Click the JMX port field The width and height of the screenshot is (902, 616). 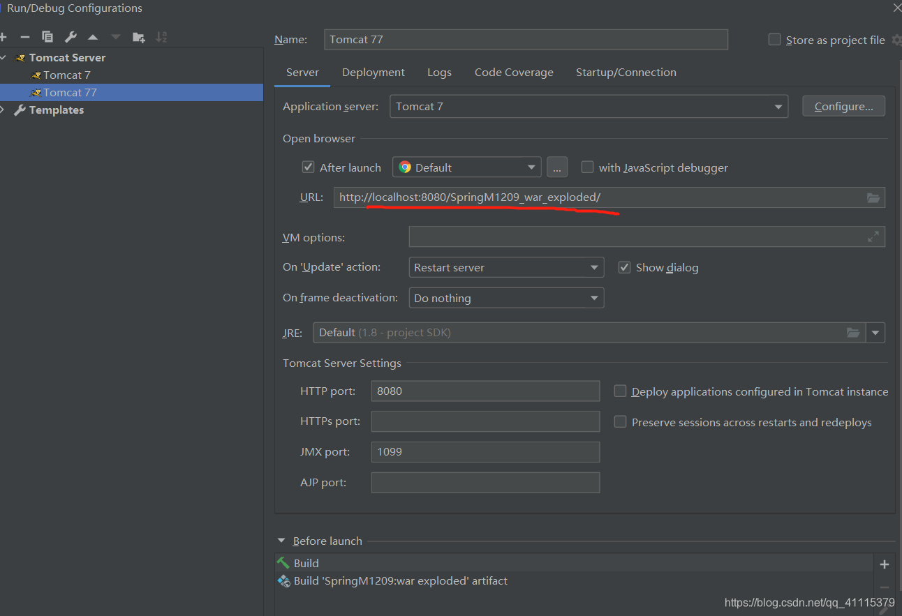click(x=485, y=451)
